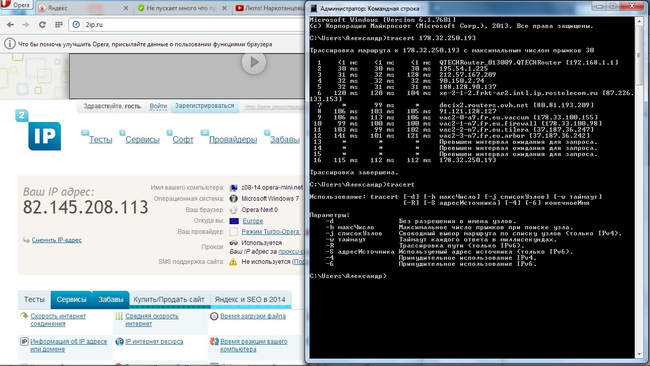Open 'IP интернет ресурса' link
This screenshot has height=366, width=650.
click(x=154, y=342)
